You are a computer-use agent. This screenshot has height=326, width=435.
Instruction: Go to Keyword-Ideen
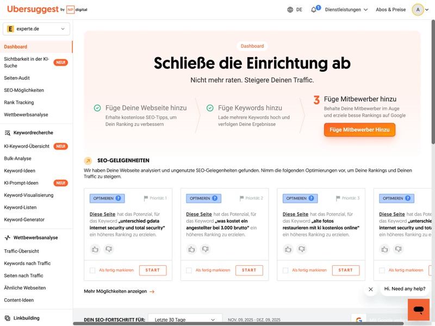(20, 171)
